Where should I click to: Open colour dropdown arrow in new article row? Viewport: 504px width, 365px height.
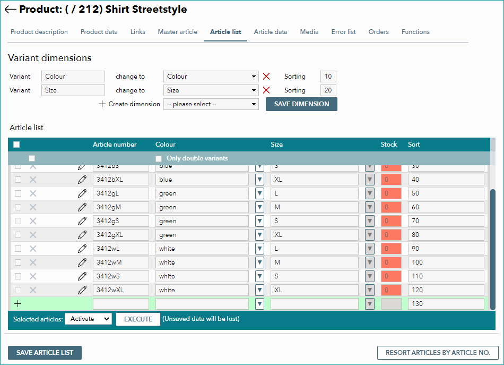click(260, 303)
